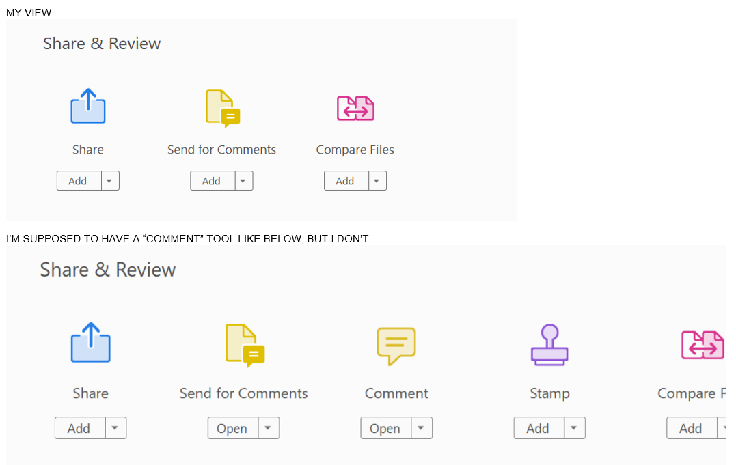Click Add under the Share tool
736x465 pixels.
(x=77, y=180)
